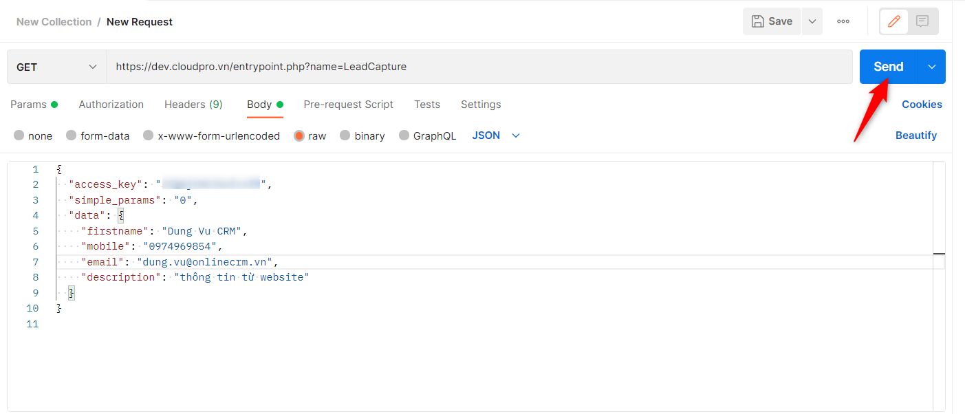Click the floppy disk icon in Save
Viewport: 965px width, 414px height.
pyautogui.click(x=758, y=21)
